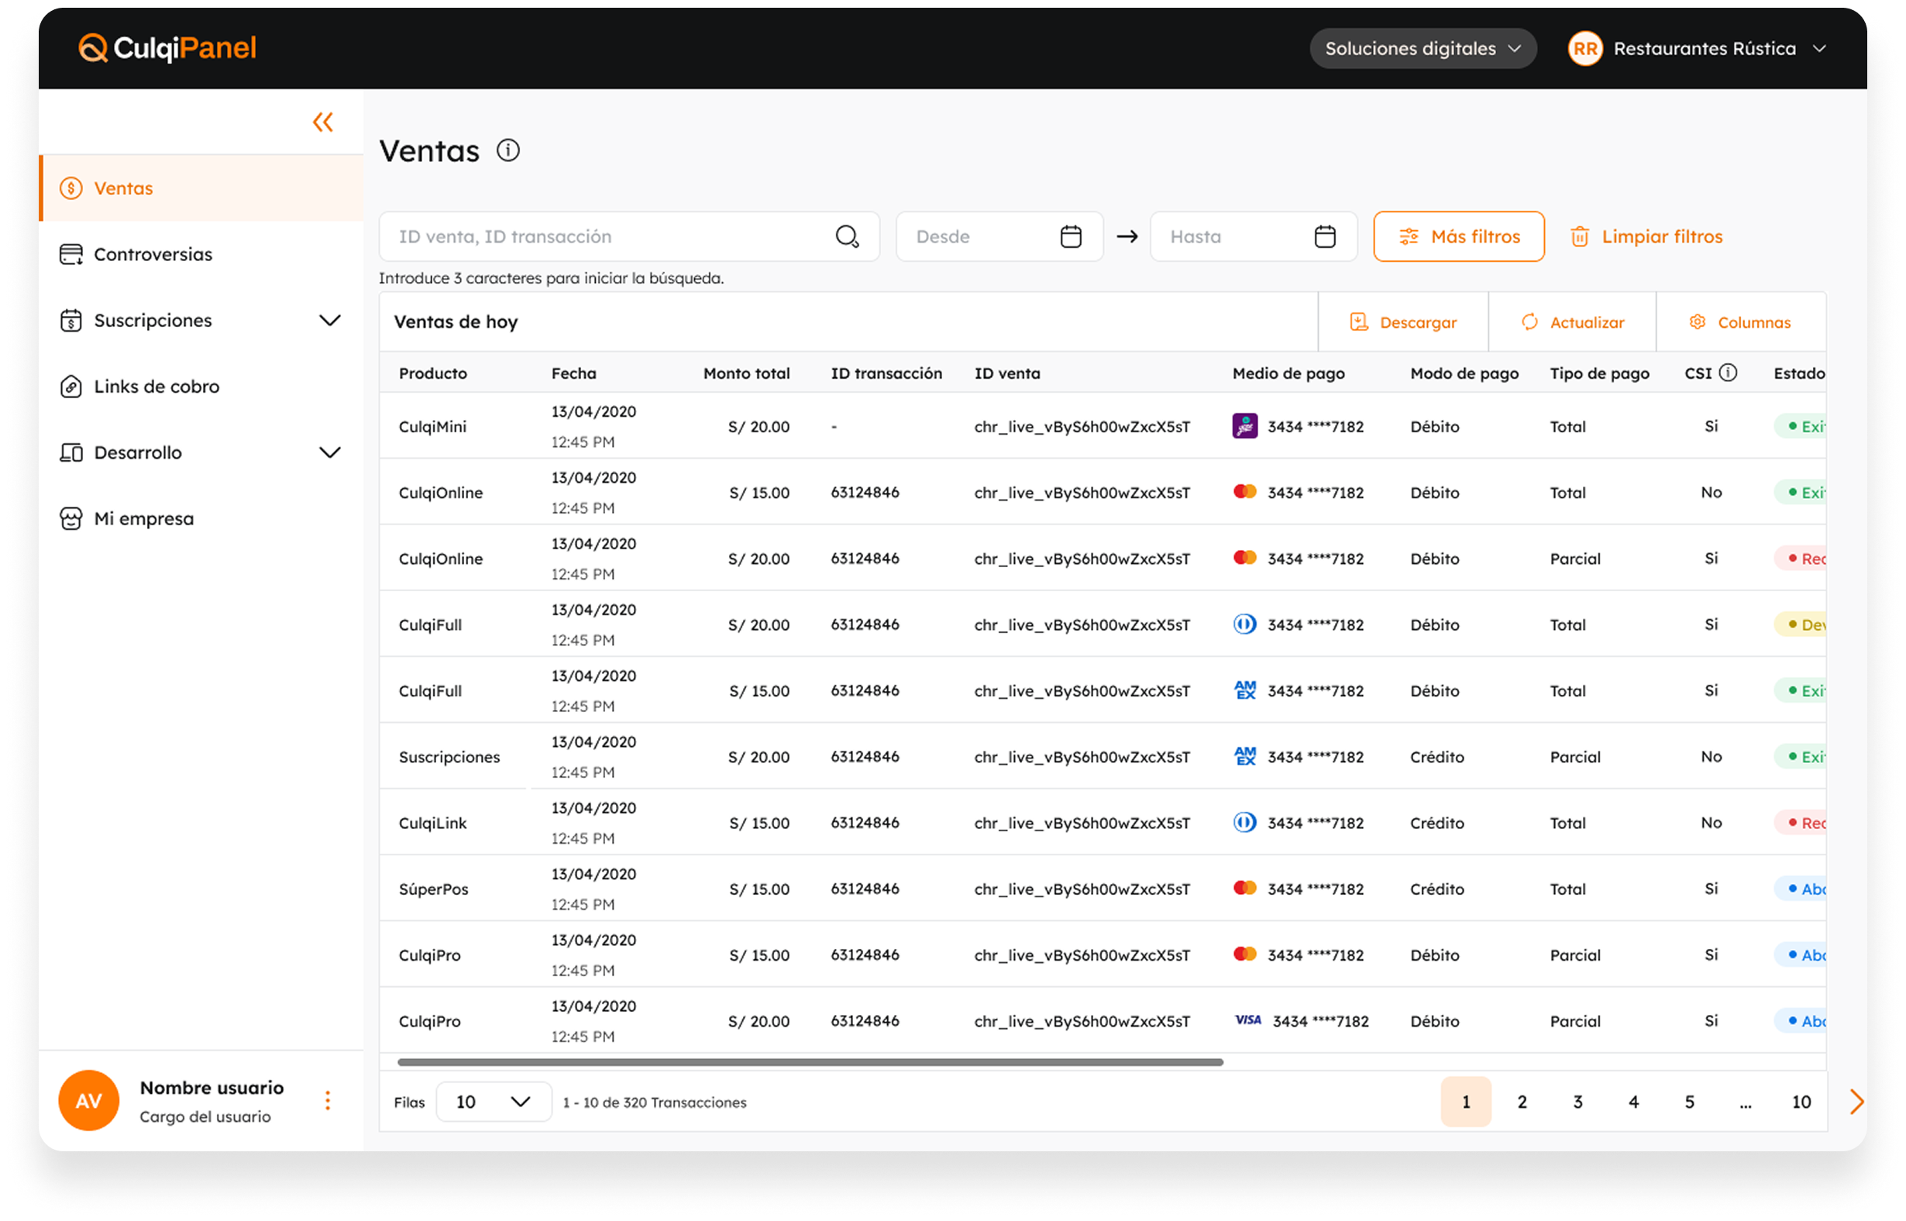
Task: Open user options three-dot menu
Action: (x=328, y=1100)
